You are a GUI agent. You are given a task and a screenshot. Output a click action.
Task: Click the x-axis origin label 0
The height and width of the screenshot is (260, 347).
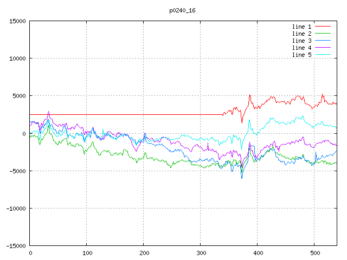click(x=30, y=253)
